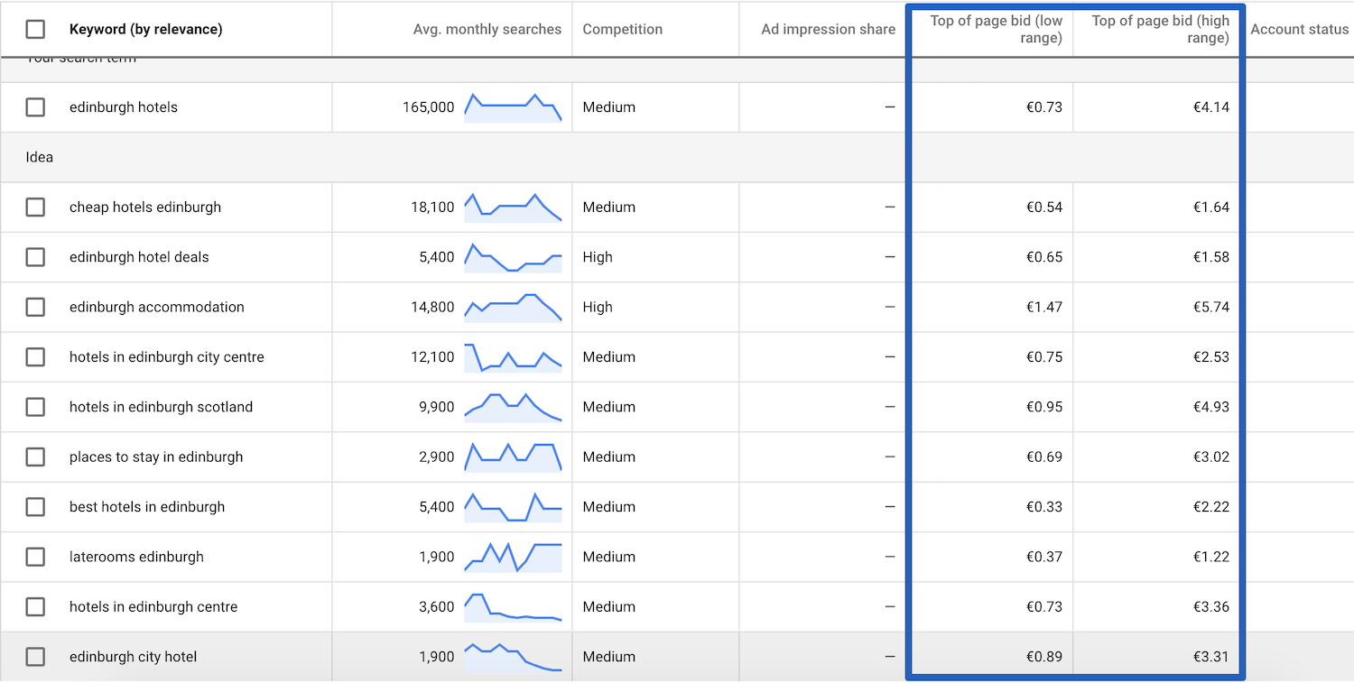Open the trend sparkline for edinburgh hotel deals

(x=513, y=257)
